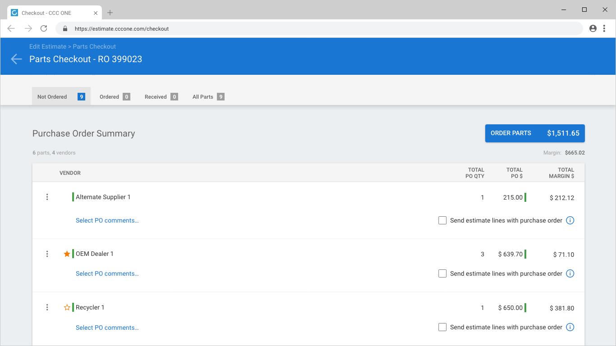This screenshot has width=616, height=346.
Task: Click the Order Parts button
Action: click(535, 133)
